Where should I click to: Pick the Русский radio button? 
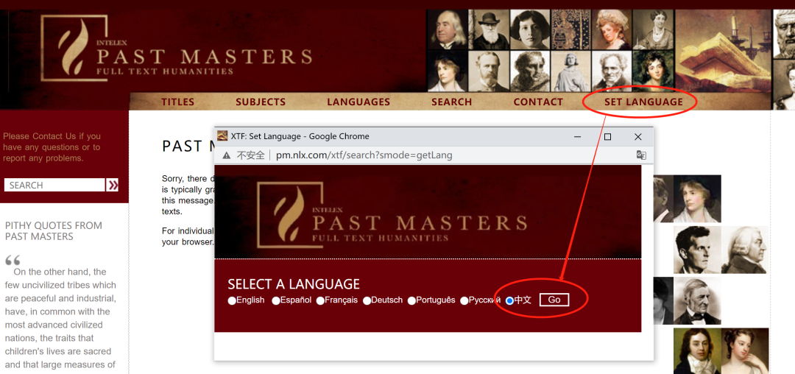pyautogui.click(x=464, y=300)
